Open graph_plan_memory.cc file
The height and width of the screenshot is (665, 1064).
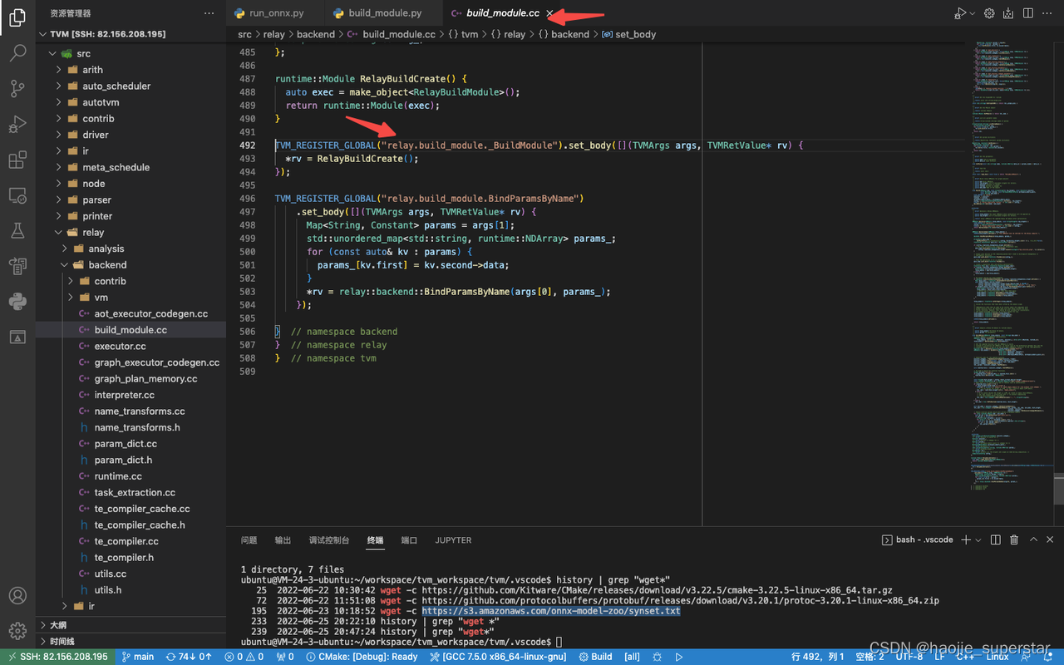(x=131, y=378)
